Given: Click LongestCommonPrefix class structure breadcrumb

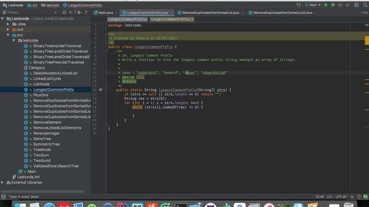Looking at the screenshot, I should point(127,19).
